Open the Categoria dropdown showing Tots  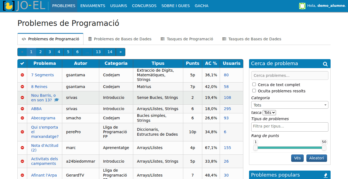pyautogui.click(x=290, y=105)
